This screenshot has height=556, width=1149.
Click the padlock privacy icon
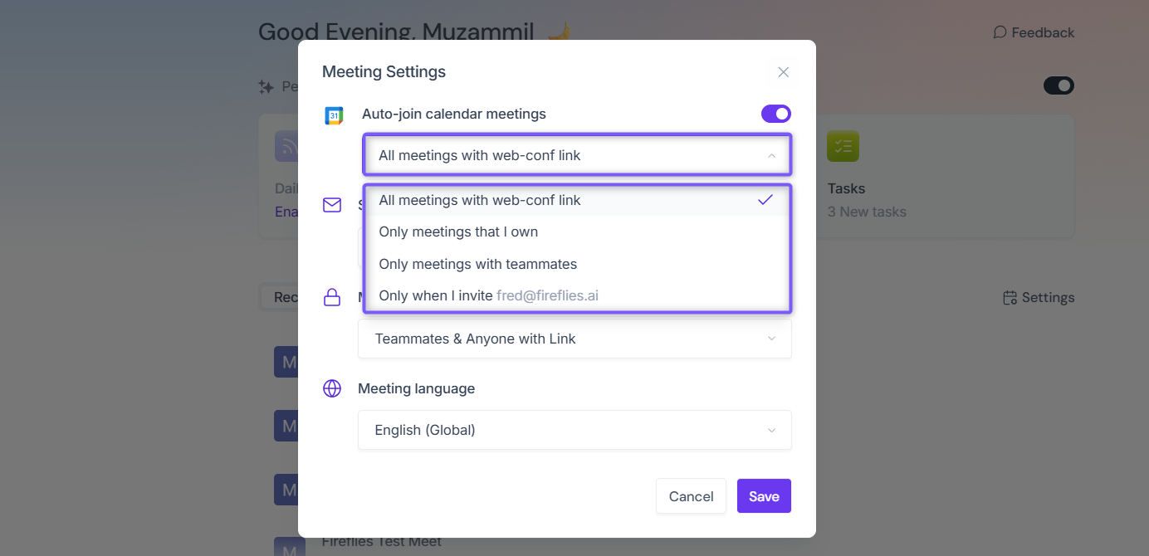point(332,297)
